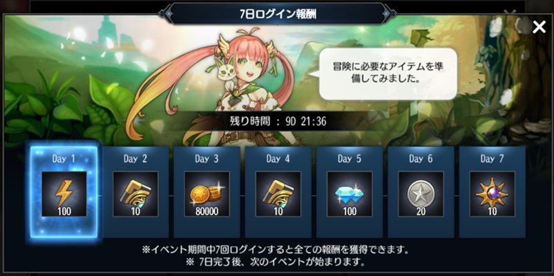
Task: Click the Day 1 label text
Action: [64, 159]
